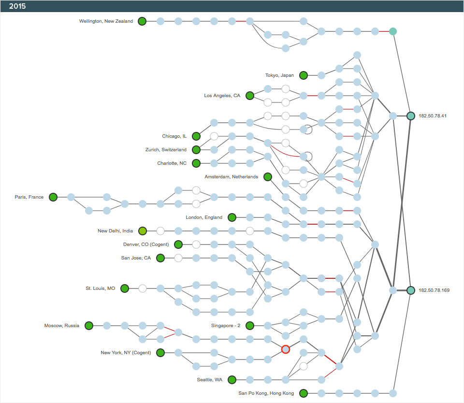This screenshot has width=464, height=403.
Task: Click the Wellington, New Zealand agent node
Action: (142, 21)
